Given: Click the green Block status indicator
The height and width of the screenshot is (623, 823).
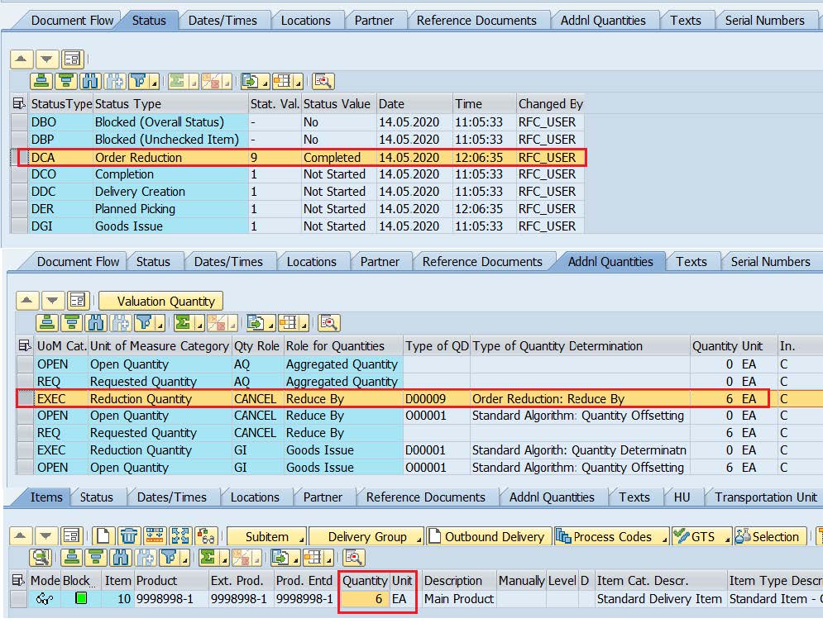Looking at the screenshot, I should pos(80,598).
